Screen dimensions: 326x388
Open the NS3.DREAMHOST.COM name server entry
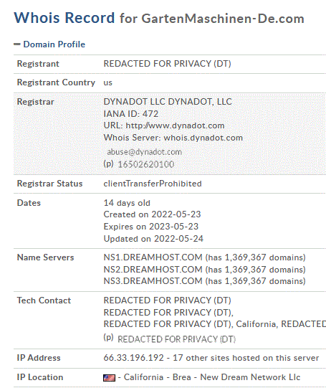153,281
